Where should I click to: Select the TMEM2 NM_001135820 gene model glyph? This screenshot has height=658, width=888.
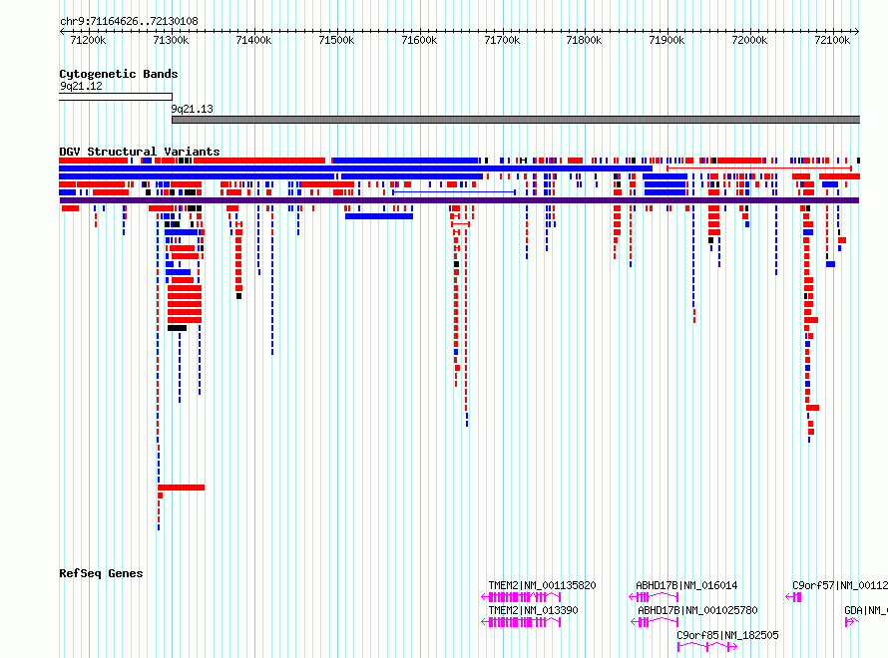521,597
